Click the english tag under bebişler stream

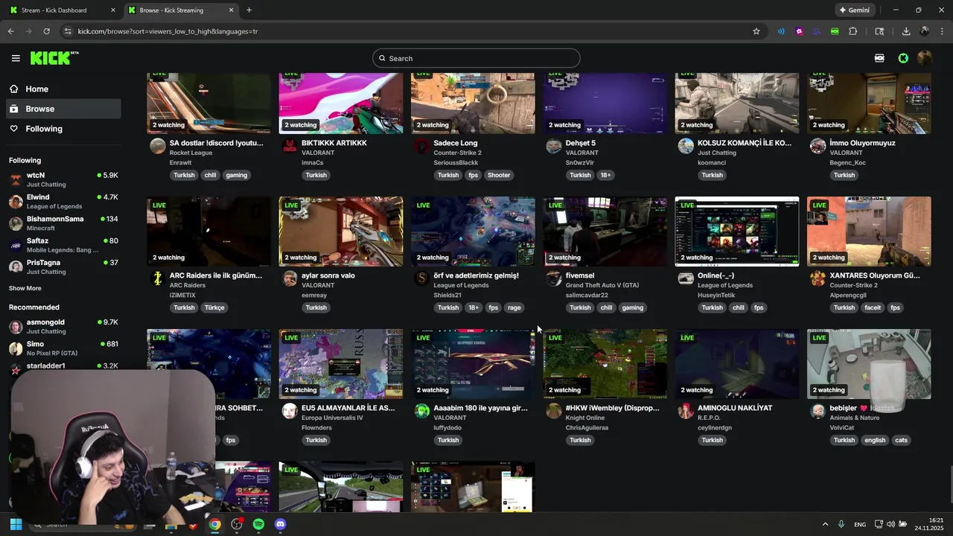click(x=875, y=440)
